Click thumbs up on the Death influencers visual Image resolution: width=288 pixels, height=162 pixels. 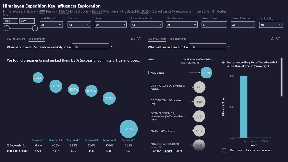[x=272, y=38]
